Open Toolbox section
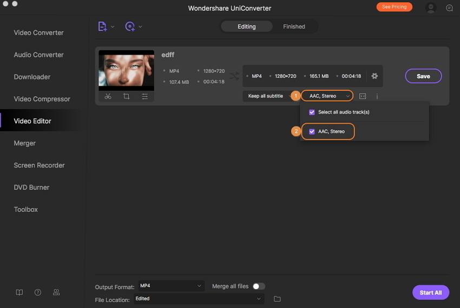Viewport: 460px width, 308px height. click(x=26, y=210)
